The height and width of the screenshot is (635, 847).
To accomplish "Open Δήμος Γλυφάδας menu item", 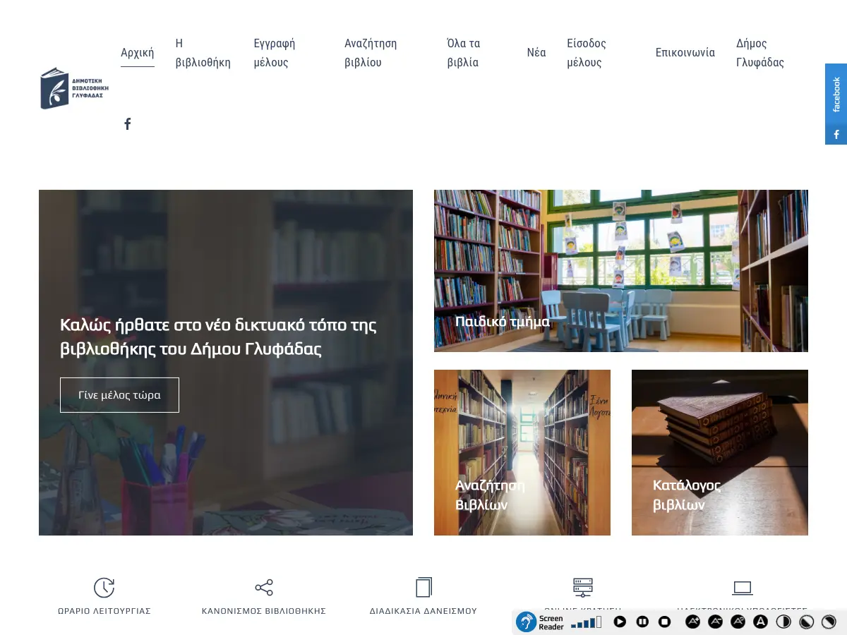I will click(760, 53).
